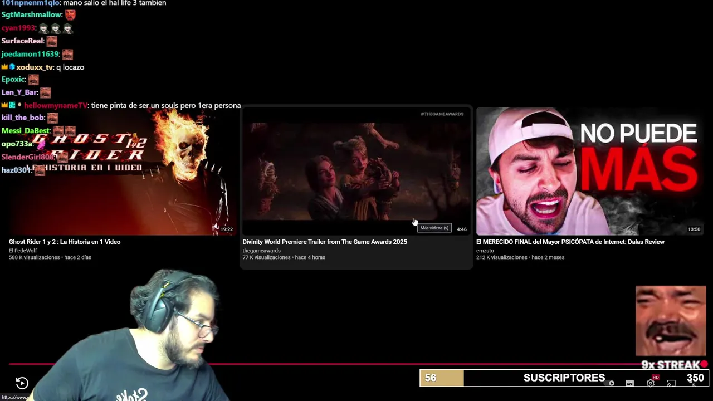This screenshot has width=713, height=401.
Task: Click title Divinity World Premiere Trailer
Action: point(325,242)
